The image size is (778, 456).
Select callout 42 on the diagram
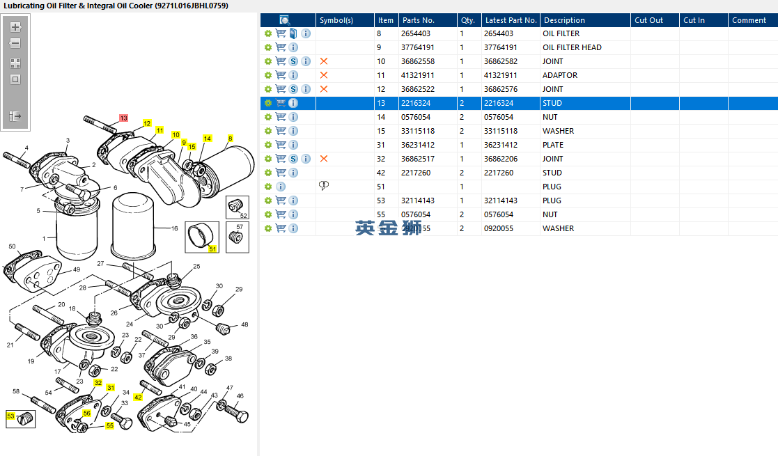pyautogui.click(x=138, y=398)
